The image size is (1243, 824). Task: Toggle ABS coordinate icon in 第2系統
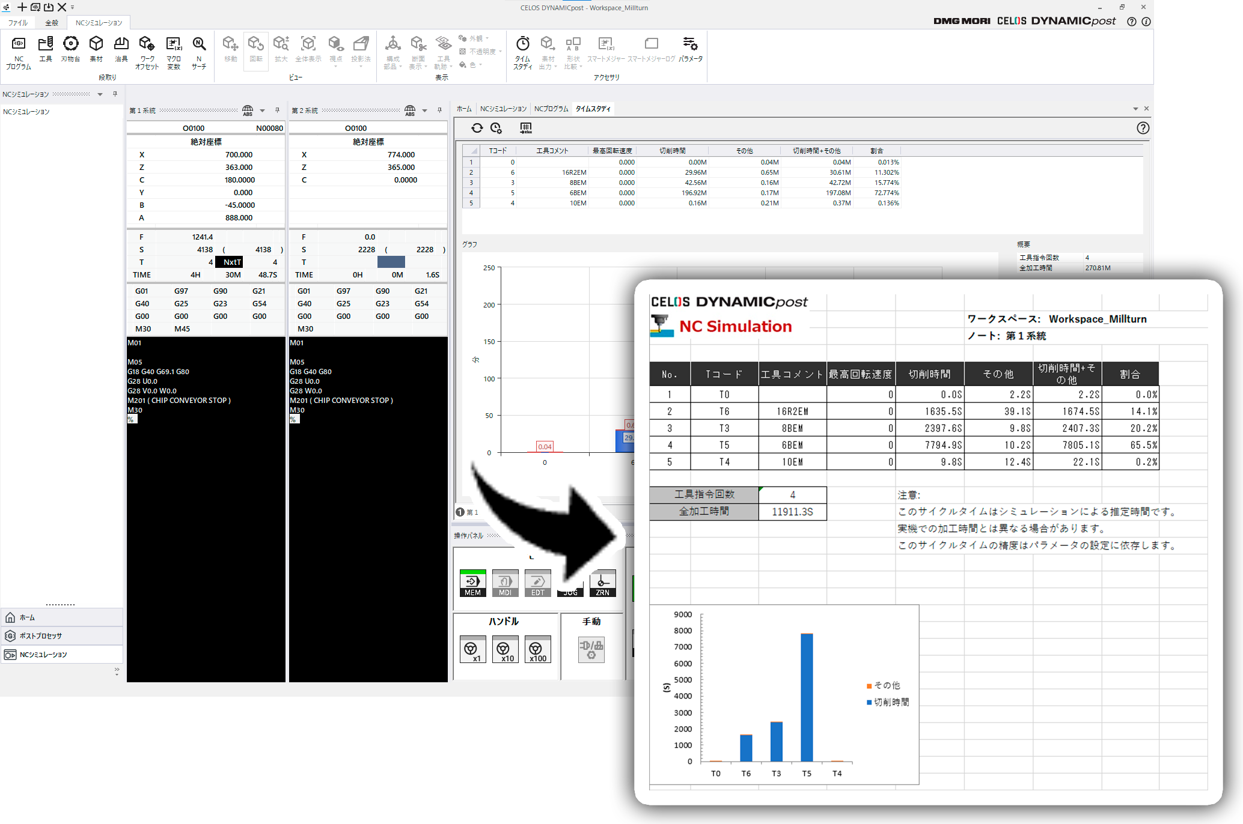point(410,111)
